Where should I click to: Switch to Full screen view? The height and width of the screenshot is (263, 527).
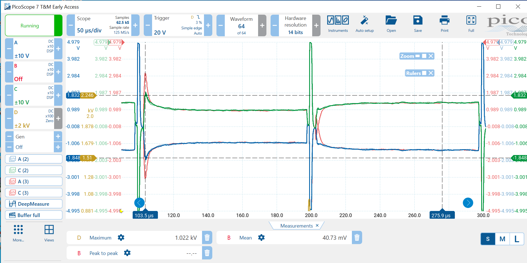click(x=471, y=21)
